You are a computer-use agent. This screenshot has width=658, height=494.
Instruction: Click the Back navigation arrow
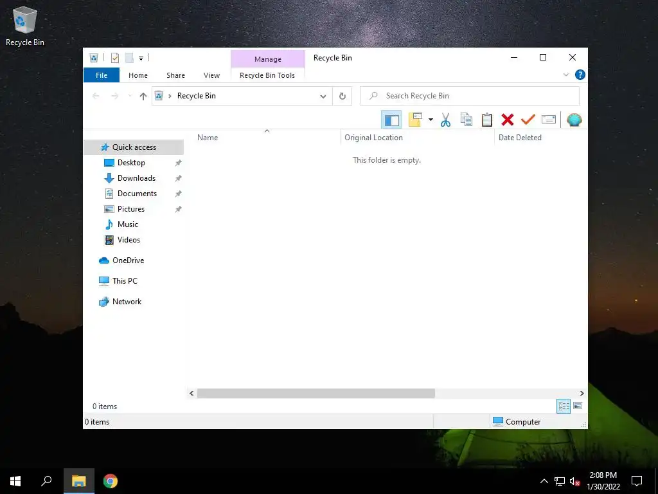(96, 96)
